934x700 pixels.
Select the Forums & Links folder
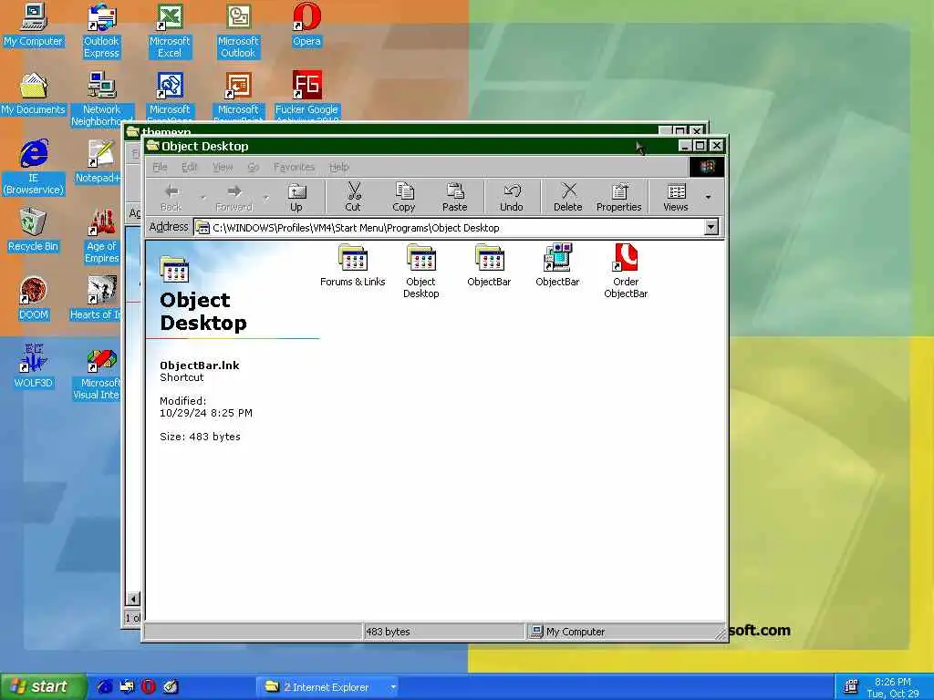(x=353, y=265)
